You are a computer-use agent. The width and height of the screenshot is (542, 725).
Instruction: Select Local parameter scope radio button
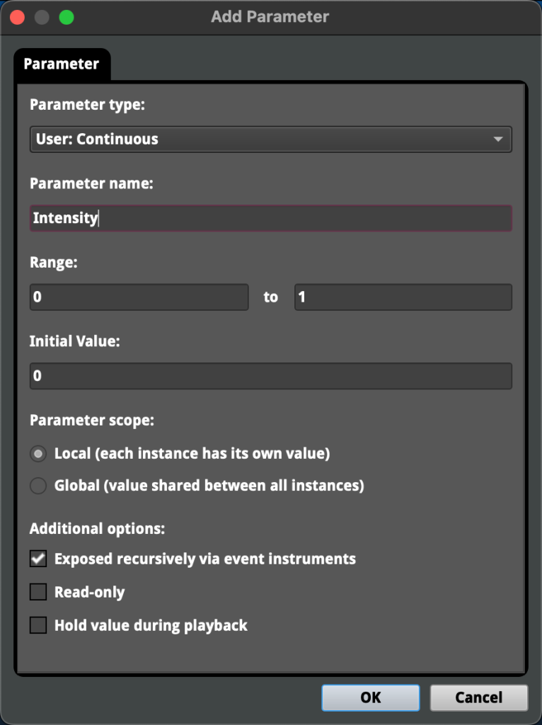point(38,453)
